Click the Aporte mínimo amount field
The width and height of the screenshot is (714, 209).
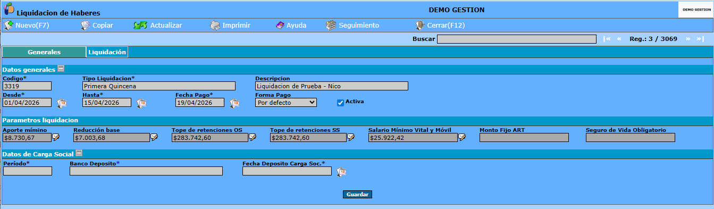27,138
